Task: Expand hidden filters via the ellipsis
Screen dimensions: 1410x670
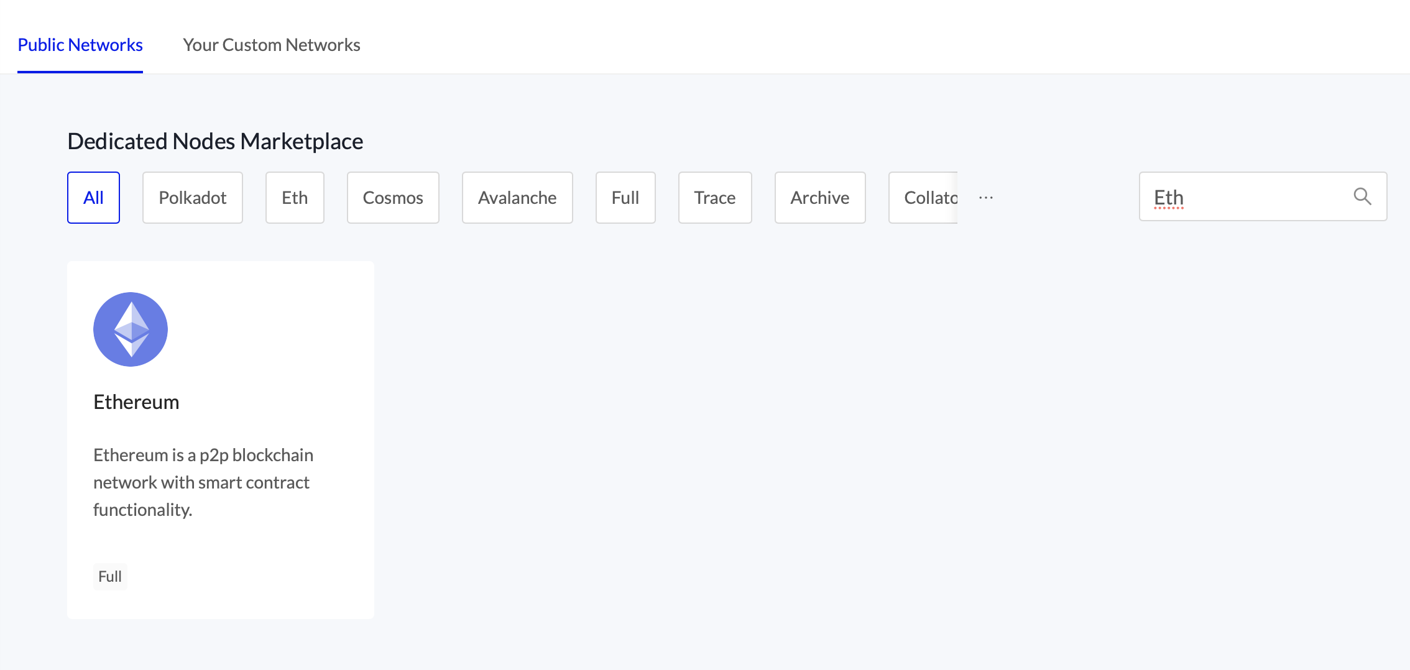Action: pos(985,197)
